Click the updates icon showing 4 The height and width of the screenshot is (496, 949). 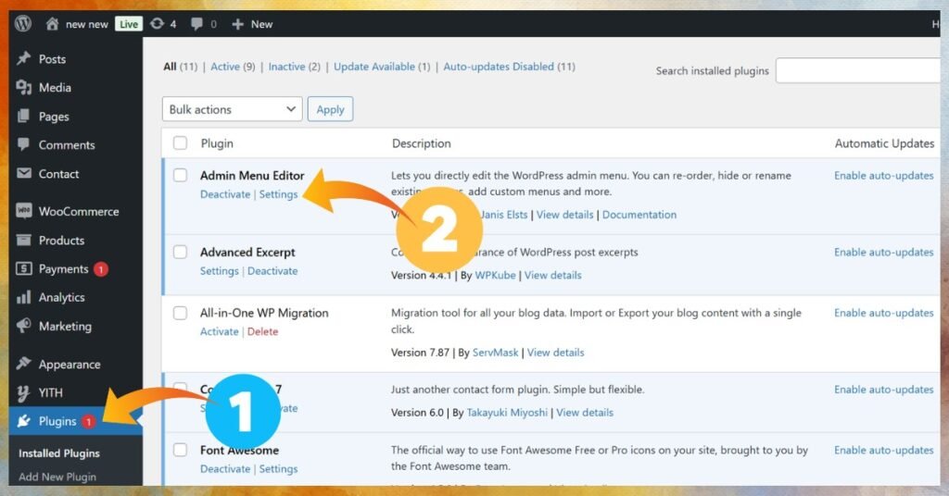click(x=157, y=23)
